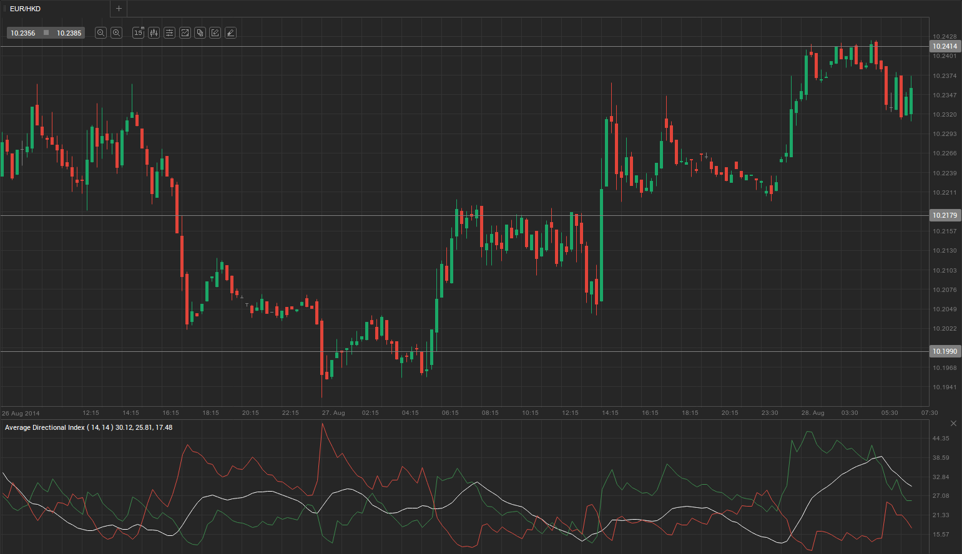Click the 10.2356 sell price
The image size is (962, 554).
[x=23, y=33]
